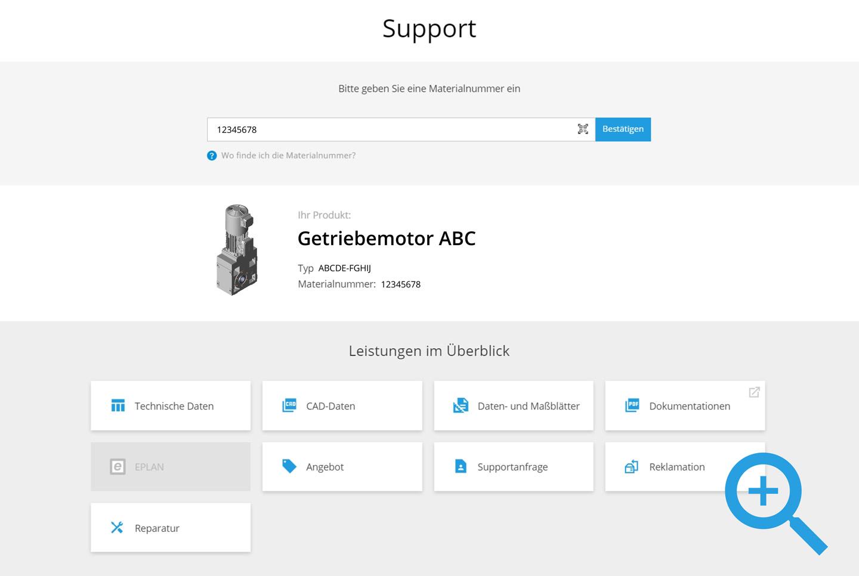Open 'Wo finde ich die Materialnummer?' link
The image size is (859, 576).
click(x=289, y=155)
